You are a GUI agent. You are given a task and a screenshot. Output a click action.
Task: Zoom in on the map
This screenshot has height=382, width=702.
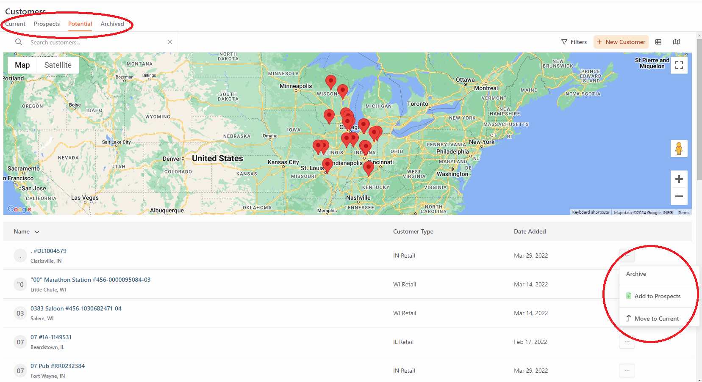tap(679, 179)
